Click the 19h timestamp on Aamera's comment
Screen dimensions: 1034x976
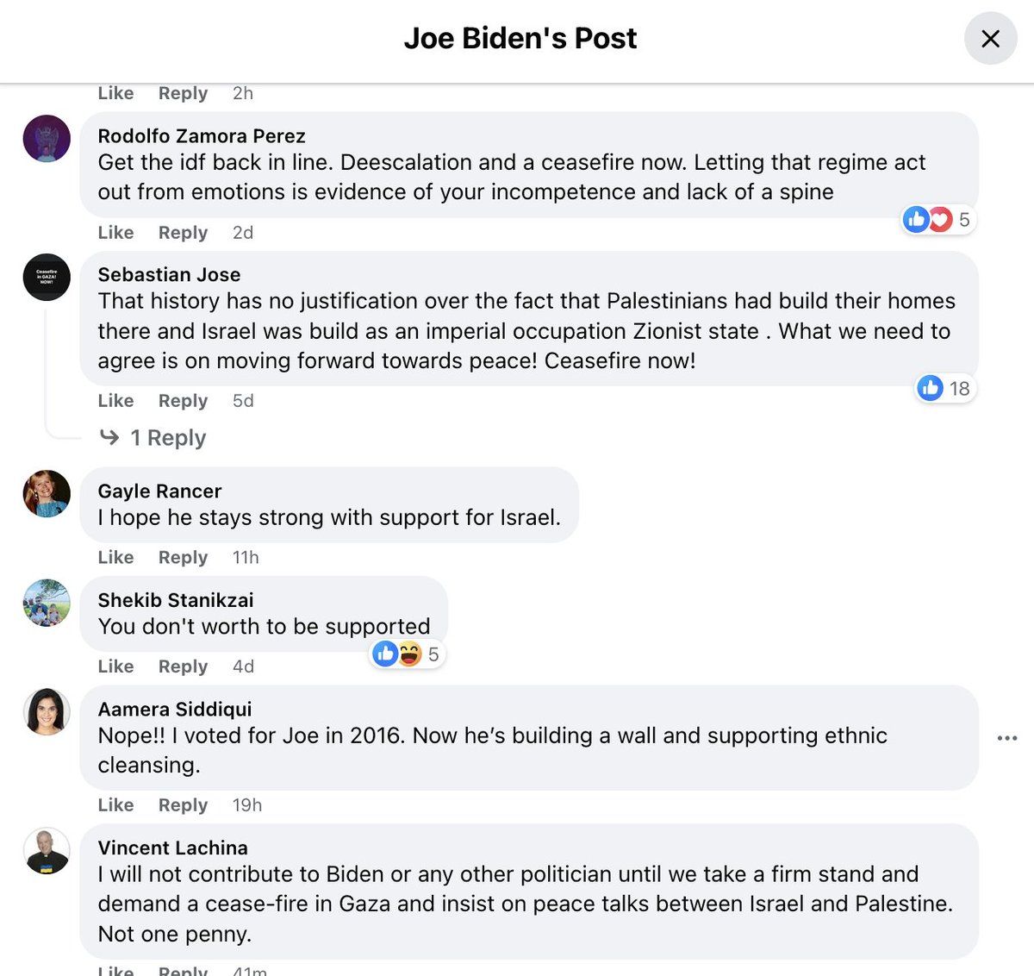point(247,805)
